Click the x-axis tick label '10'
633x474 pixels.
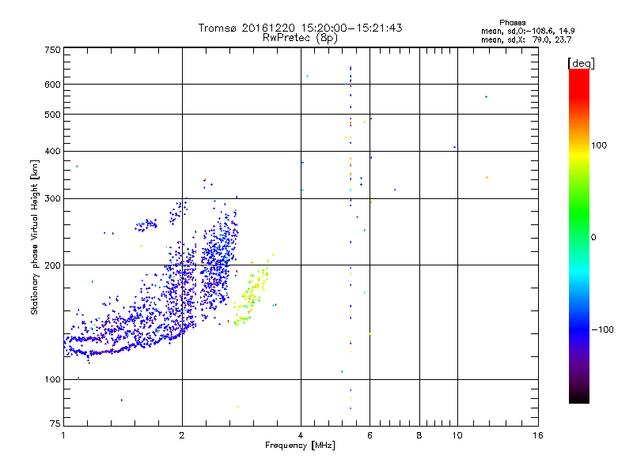click(457, 435)
